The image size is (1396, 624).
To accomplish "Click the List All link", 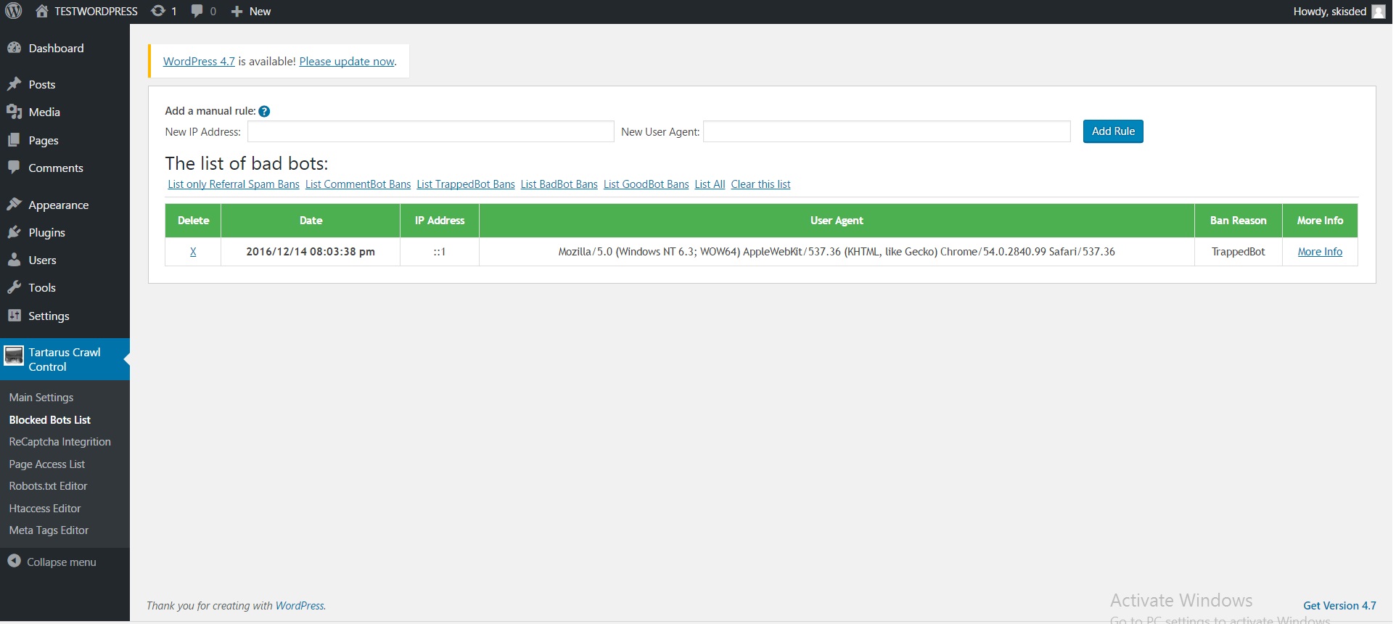I will pos(710,184).
